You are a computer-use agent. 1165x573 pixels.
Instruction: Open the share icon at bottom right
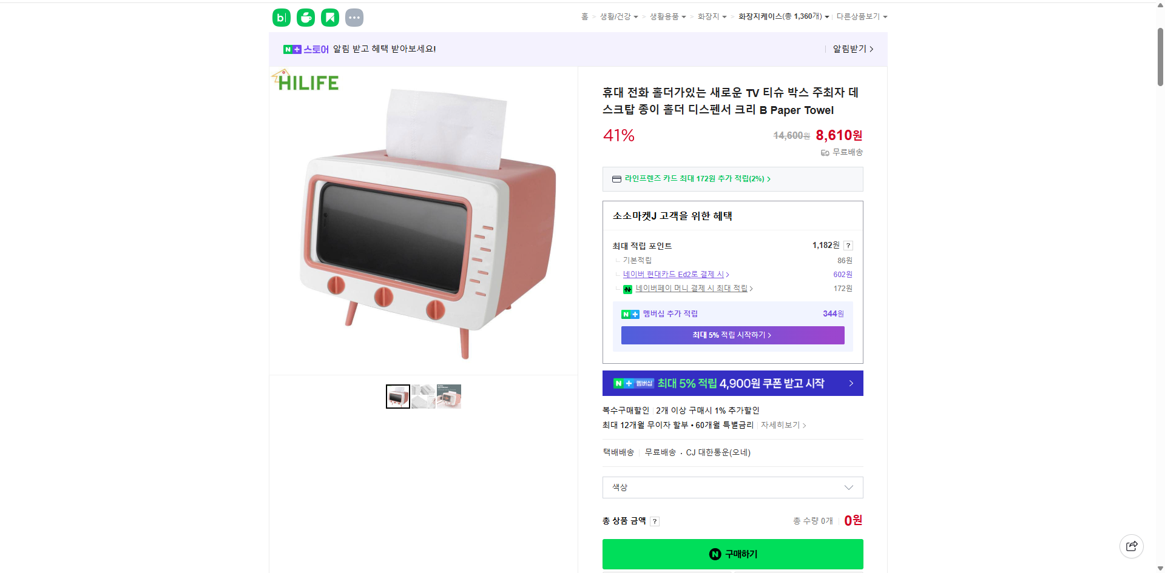coord(1132,546)
